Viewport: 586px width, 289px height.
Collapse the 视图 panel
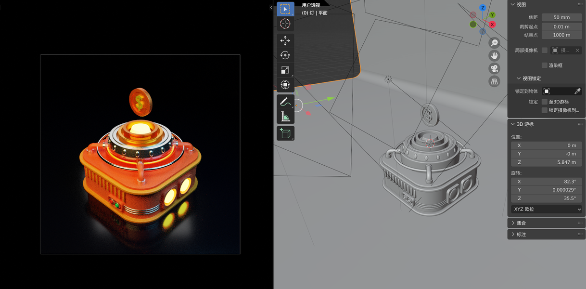513,4
